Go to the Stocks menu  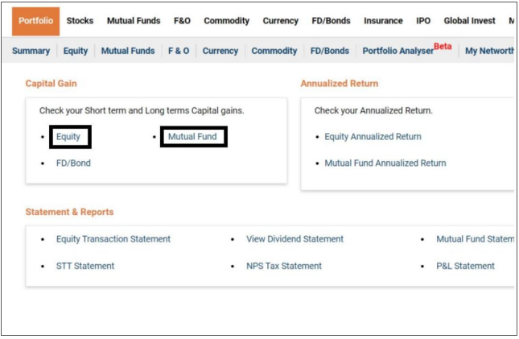click(x=80, y=21)
